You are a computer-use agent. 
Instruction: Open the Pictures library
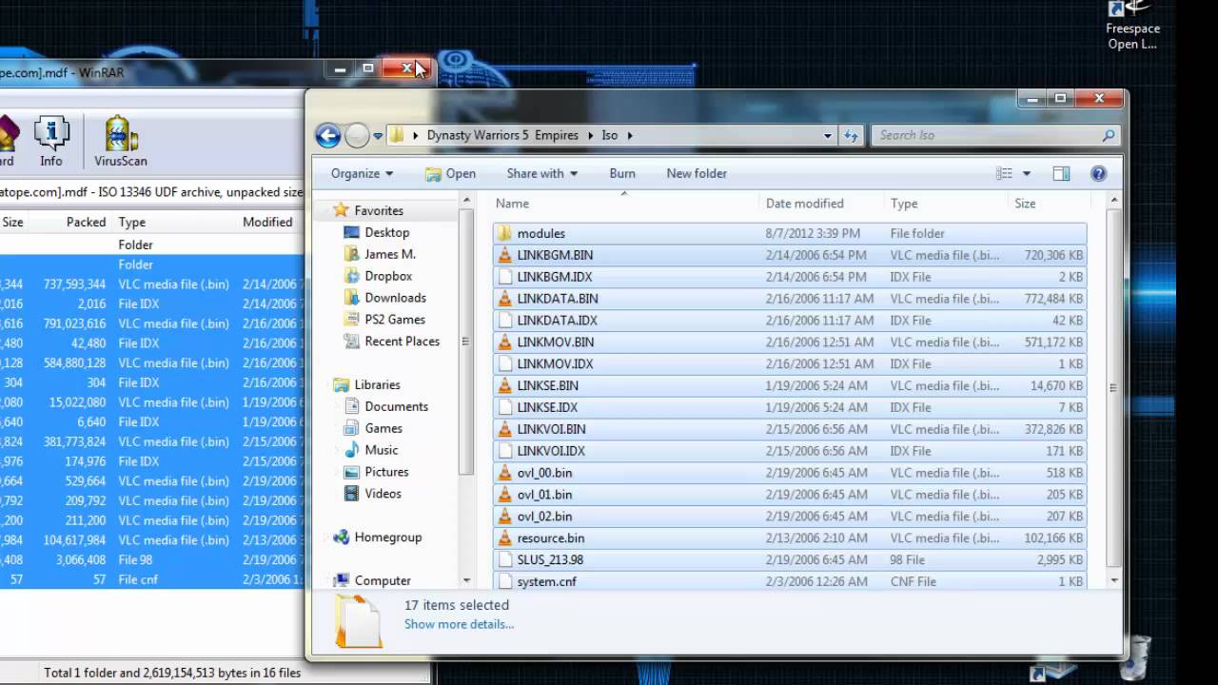coord(386,472)
